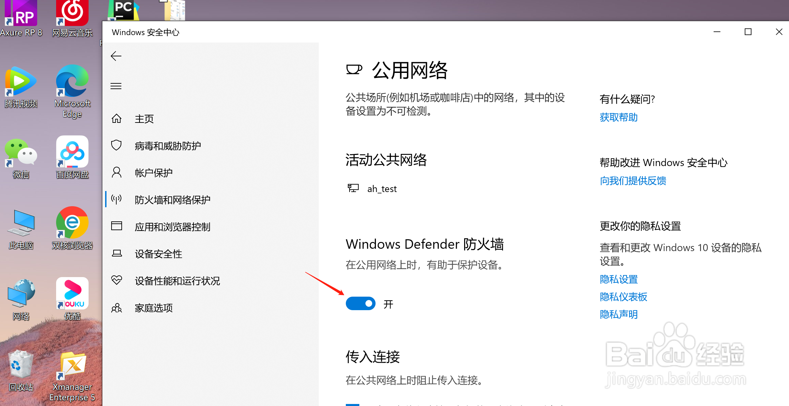This screenshot has height=406, width=789.
Task: Click the family options people icon
Action: (117, 308)
